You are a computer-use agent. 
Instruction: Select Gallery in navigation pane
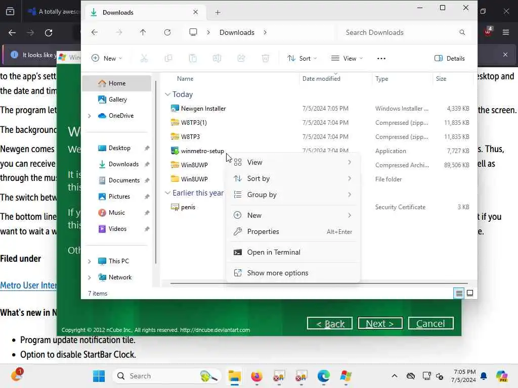point(117,100)
